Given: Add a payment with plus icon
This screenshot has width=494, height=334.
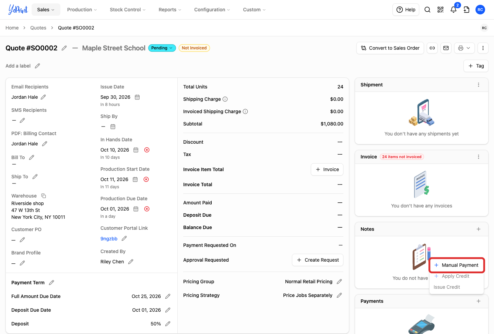Looking at the screenshot, I should tap(479, 301).
